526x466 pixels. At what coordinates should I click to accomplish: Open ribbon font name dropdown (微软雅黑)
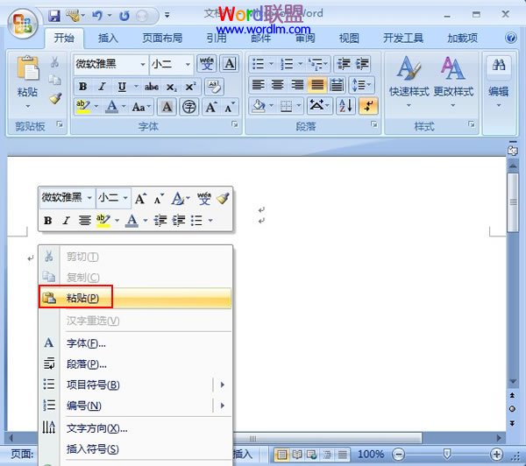tap(143, 64)
